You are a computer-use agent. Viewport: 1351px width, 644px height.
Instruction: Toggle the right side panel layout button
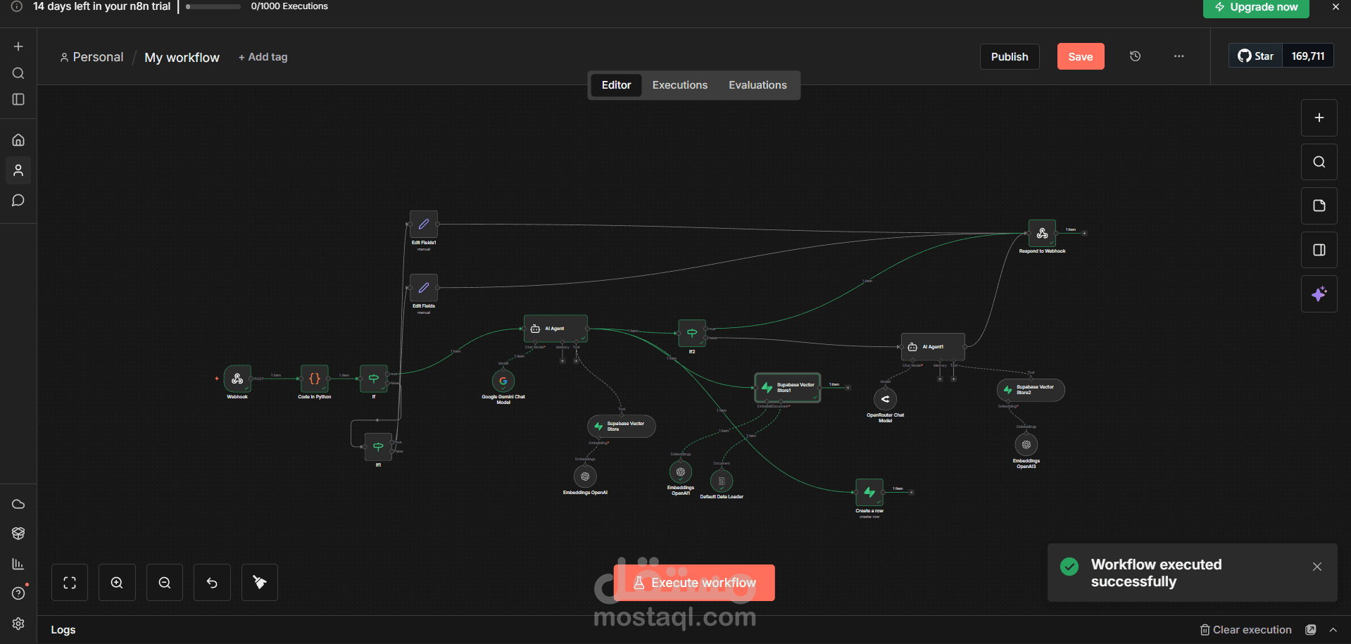[x=1319, y=250]
